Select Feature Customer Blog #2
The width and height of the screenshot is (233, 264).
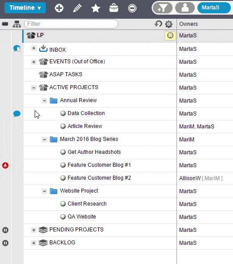coord(99,178)
